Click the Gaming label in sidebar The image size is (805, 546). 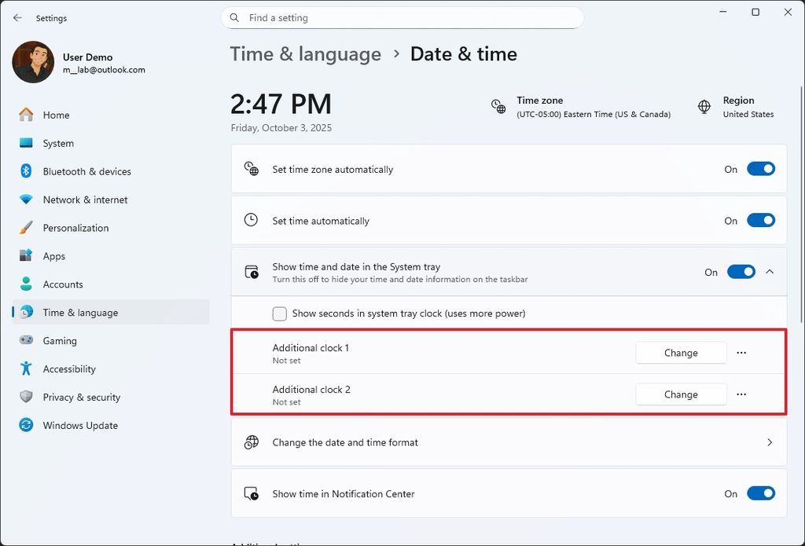[60, 341]
